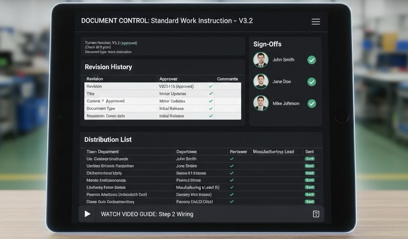Toggle John Smith's sign-off checkmark

point(312,60)
